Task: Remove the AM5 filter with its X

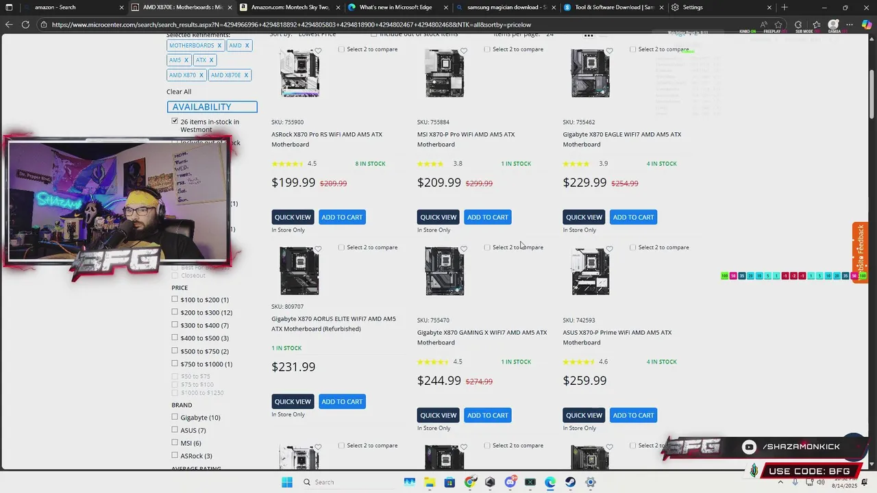Action: [186, 60]
